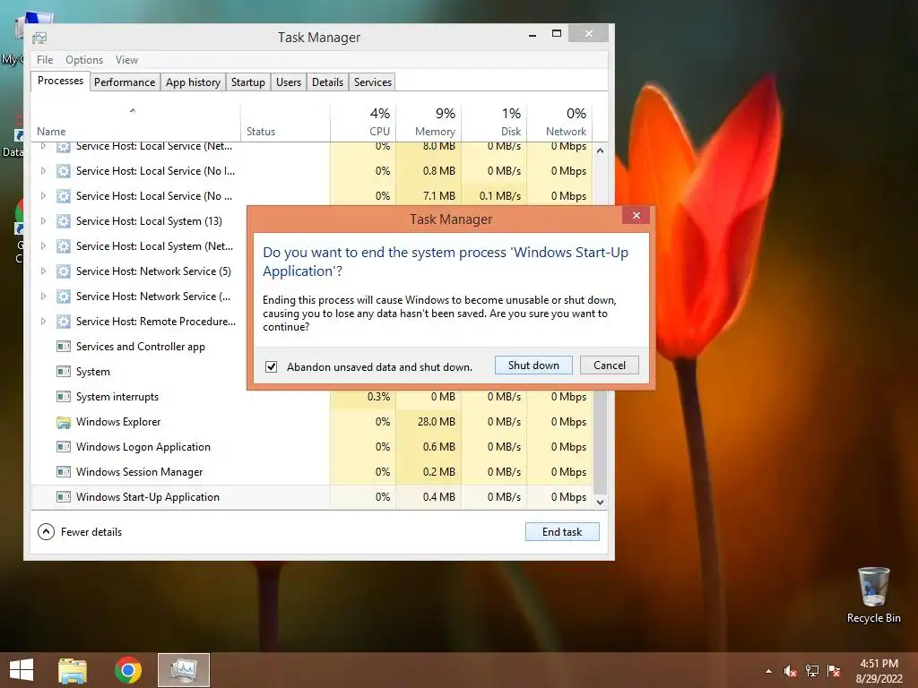
Task: Click Status column header
Action: pyautogui.click(x=285, y=122)
